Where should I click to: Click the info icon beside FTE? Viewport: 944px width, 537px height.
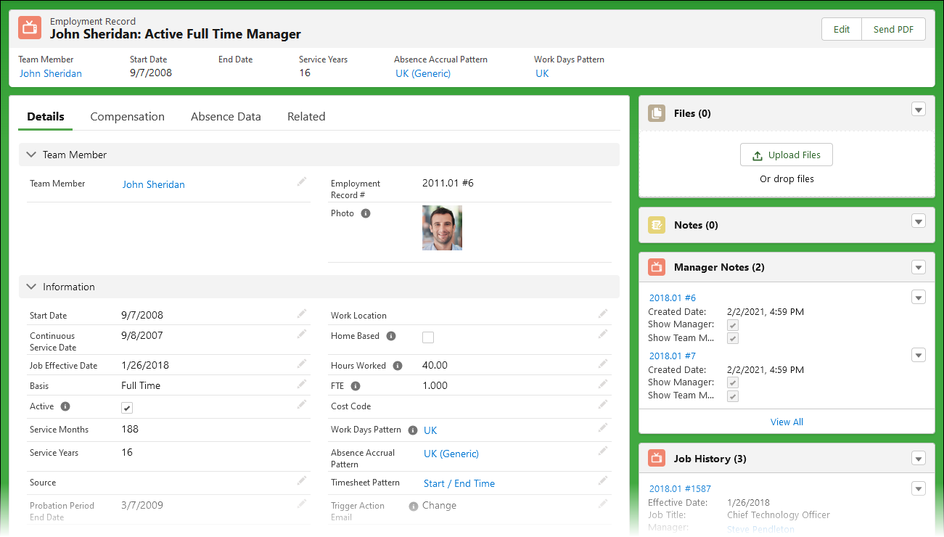[x=356, y=386]
